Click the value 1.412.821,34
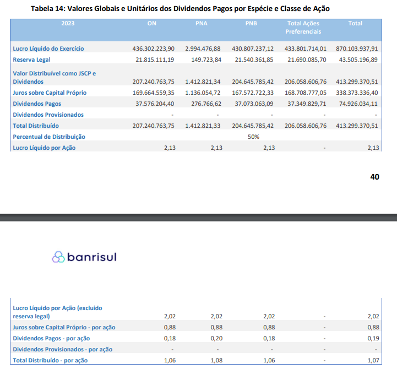This screenshot has width=397, height=369. tap(203, 82)
